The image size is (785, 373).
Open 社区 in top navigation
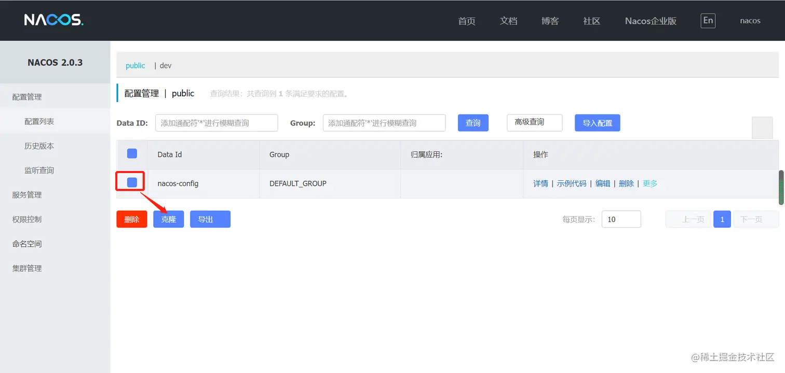[591, 21]
